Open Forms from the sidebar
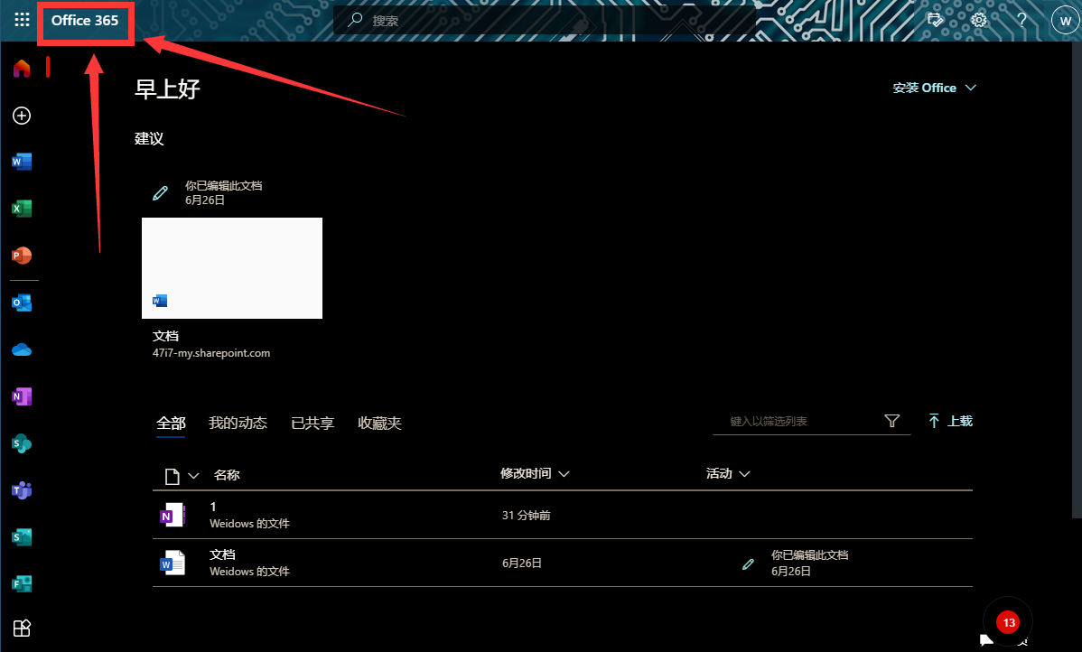The width and height of the screenshot is (1082, 652). [x=22, y=583]
